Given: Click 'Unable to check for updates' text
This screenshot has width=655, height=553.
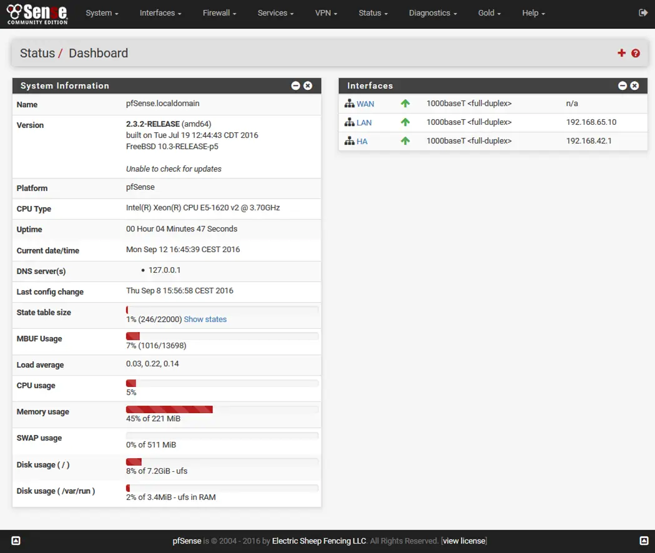Looking at the screenshot, I should pyautogui.click(x=174, y=169).
